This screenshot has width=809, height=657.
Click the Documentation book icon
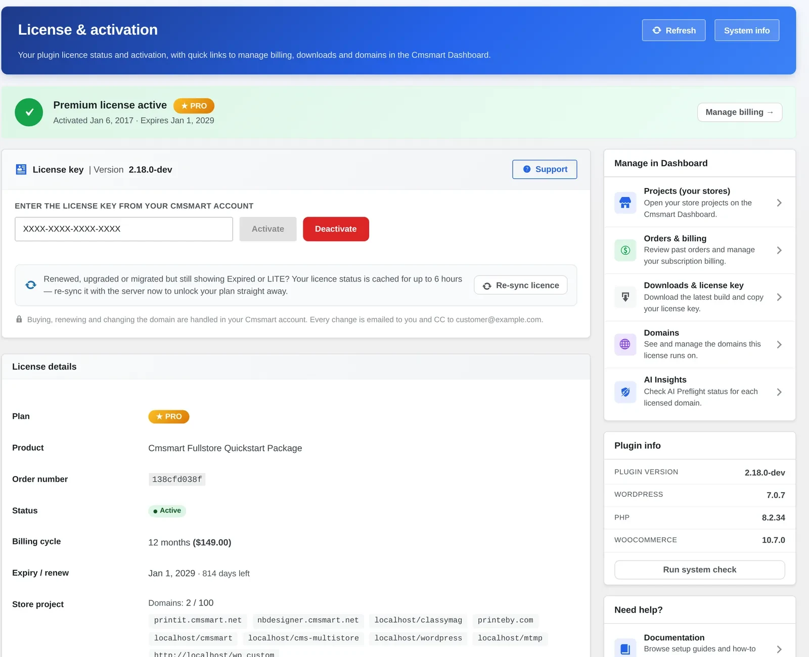(x=625, y=648)
